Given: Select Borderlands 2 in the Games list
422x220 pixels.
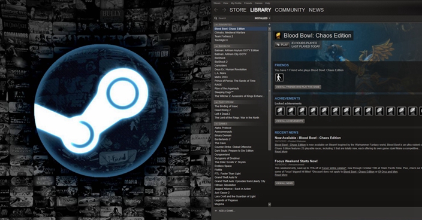Looking at the screenshot, I should pos(222,139).
